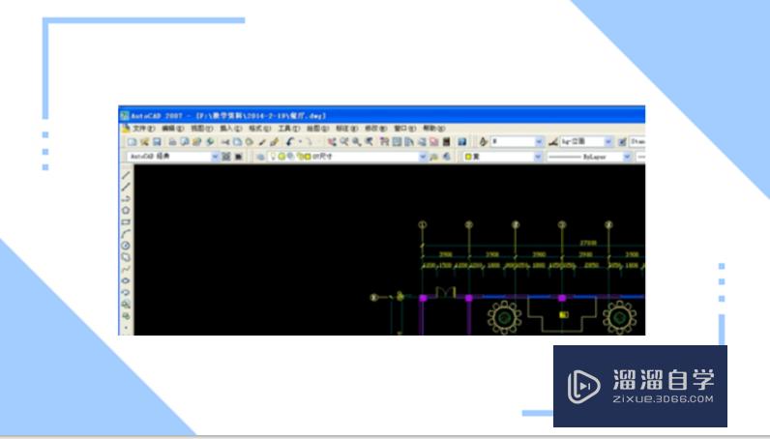The height and width of the screenshot is (439, 770).
Task: Open the 窗口 (Window) menu
Action: [x=405, y=129]
